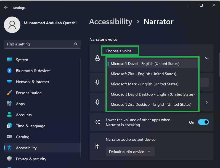This screenshot has height=168, width=220.
Task: Click the search magnifier icon
Action: click(76, 44)
